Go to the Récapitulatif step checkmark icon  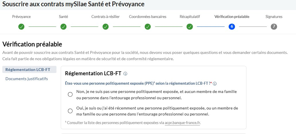pos(189,27)
